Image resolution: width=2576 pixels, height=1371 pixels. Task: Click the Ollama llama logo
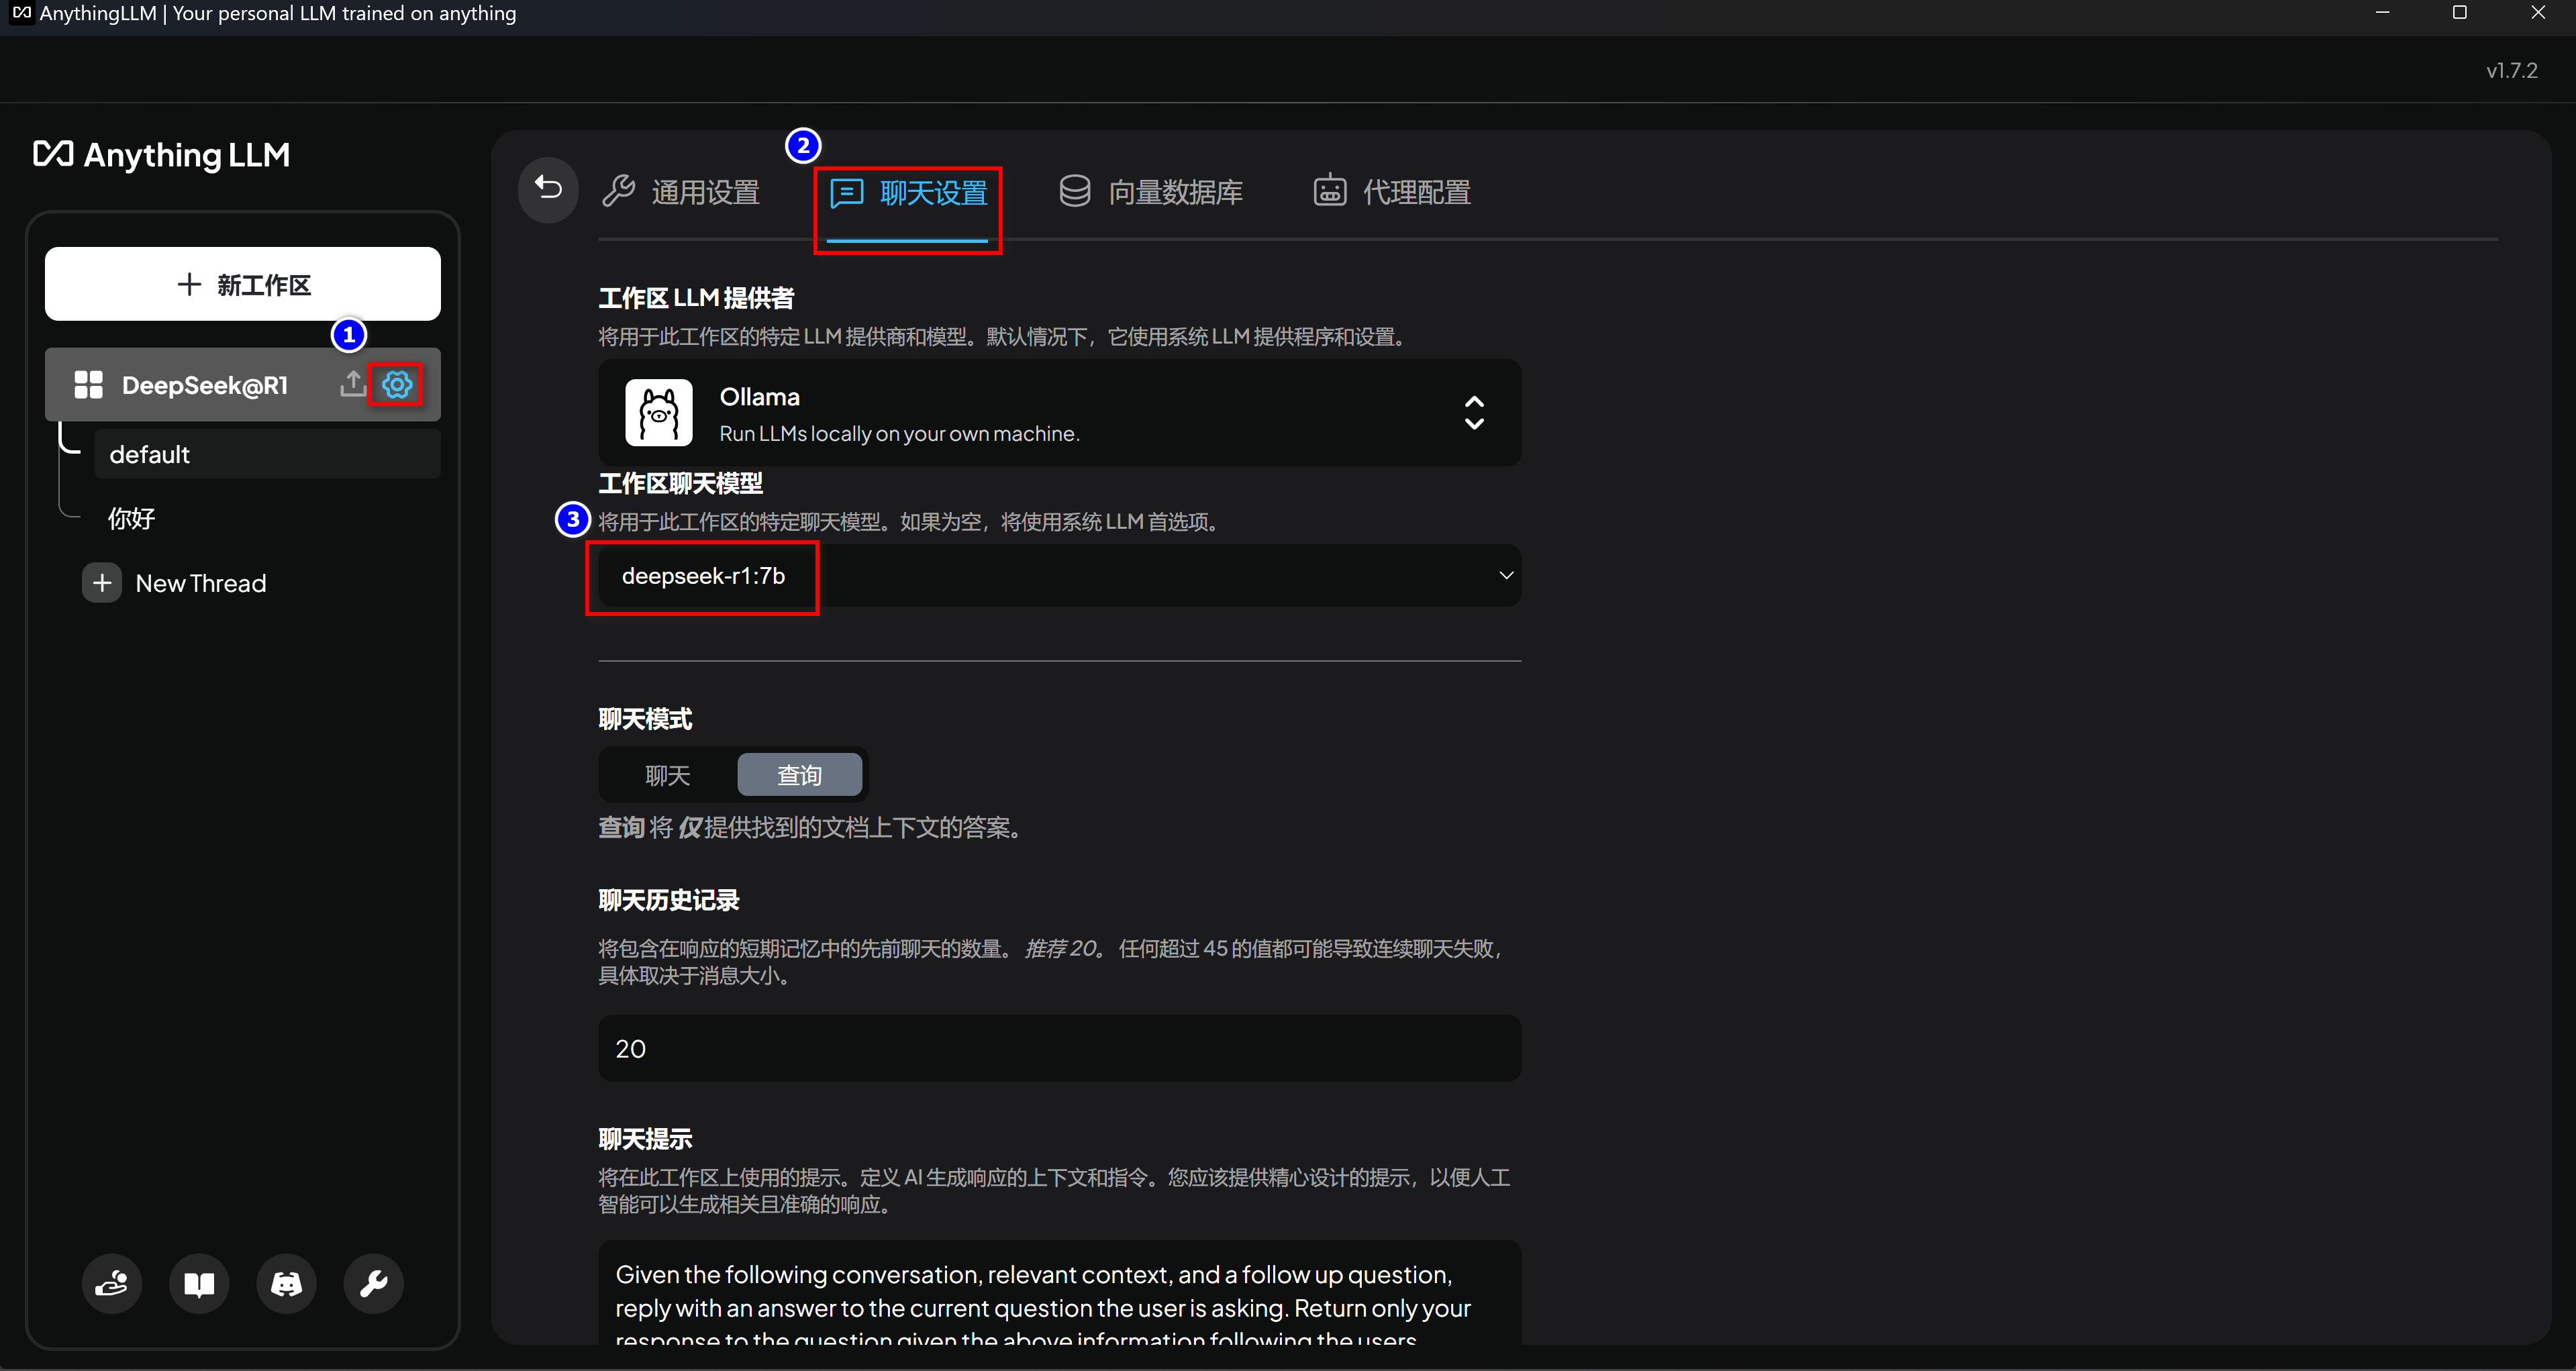pos(659,412)
